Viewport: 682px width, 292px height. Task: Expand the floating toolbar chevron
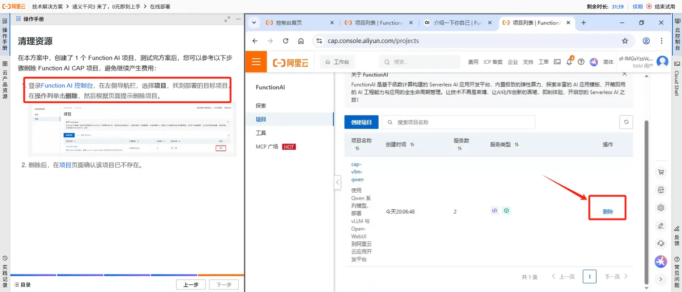[x=661, y=279]
